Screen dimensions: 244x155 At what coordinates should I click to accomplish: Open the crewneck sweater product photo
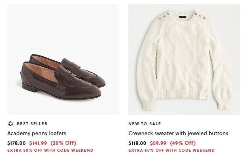(184, 59)
